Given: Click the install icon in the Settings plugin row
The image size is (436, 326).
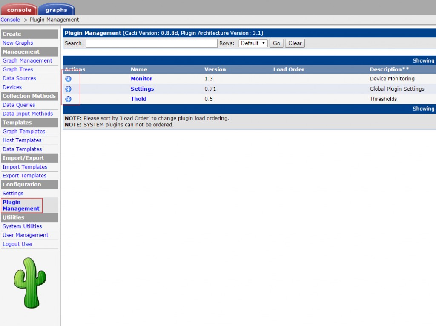Looking at the screenshot, I should pos(68,89).
